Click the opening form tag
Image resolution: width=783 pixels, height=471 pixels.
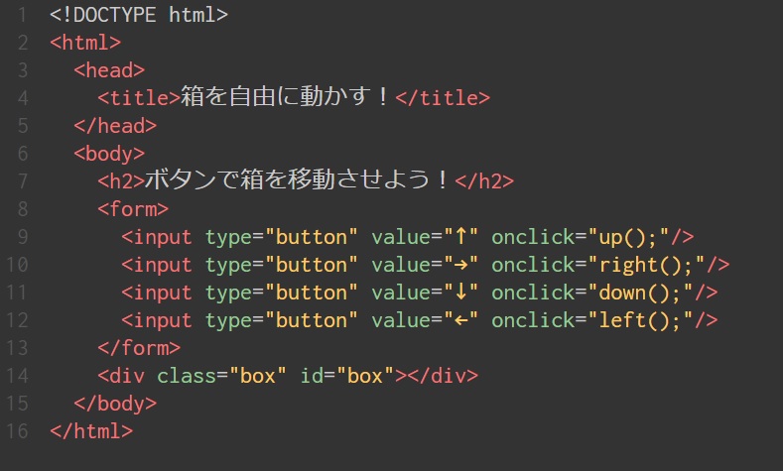click(133, 208)
